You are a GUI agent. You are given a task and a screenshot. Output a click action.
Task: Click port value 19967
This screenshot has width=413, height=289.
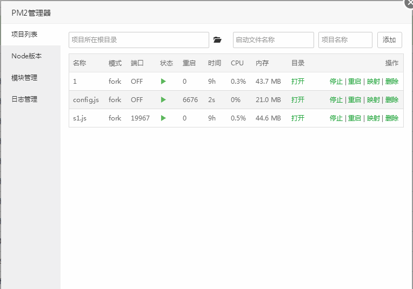(140, 118)
